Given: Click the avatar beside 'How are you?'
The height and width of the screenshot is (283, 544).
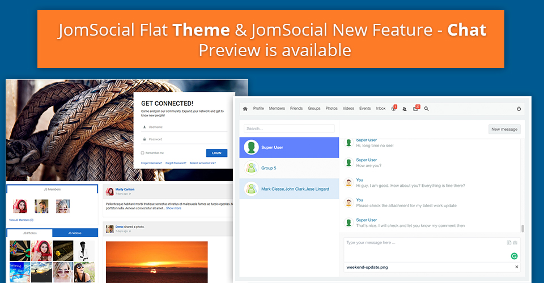Looking at the screenshot, I should (x=348, y=162).
